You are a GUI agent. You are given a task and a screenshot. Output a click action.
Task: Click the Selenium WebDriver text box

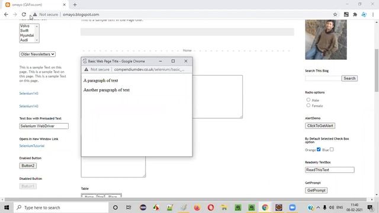[44, 126]
